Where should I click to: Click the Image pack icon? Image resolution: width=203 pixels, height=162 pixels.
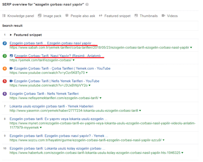click(x=40, y=16)
